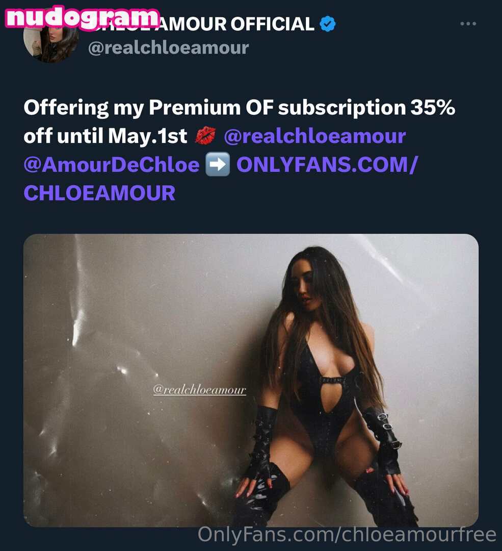Click the "Offering my Premium OF subscription" text
The image size is (502, 551).
point(215,108)
